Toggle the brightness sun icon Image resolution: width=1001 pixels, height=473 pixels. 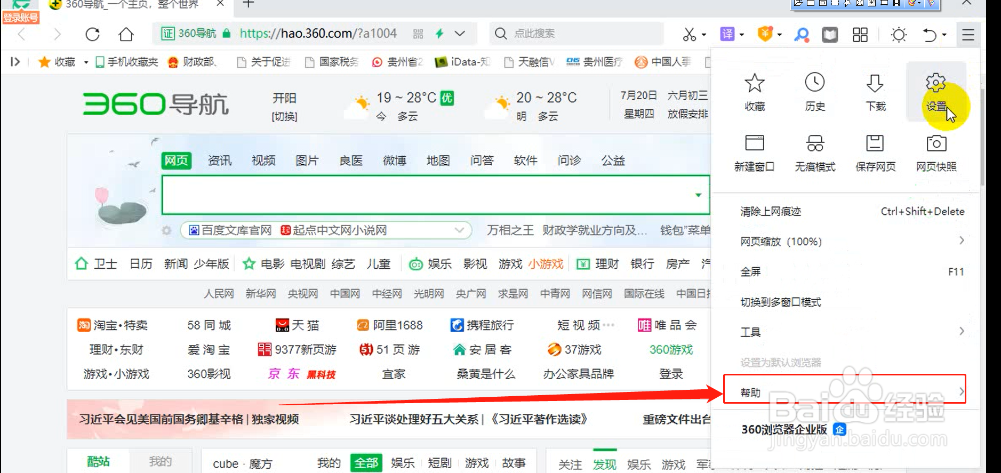[899, 35]
